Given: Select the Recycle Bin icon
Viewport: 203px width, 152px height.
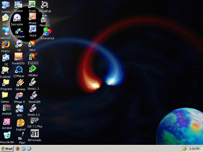Looking at the screenshot, I should click(x=7, y=135).
